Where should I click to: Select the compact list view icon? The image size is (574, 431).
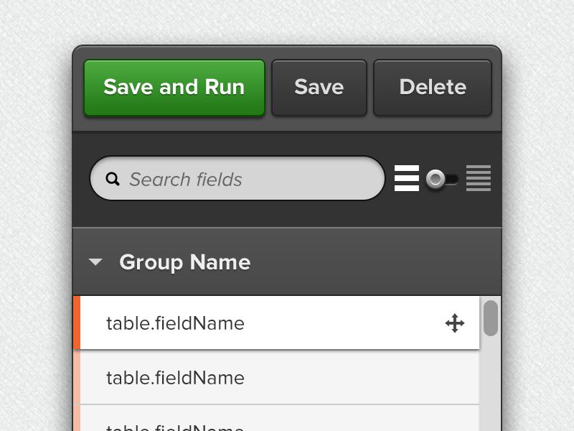point(479,178)
